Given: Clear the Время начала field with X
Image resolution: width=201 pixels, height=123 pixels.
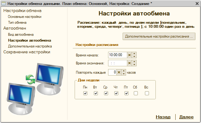Looking at the screenshot, I should (x=129, y=55).
